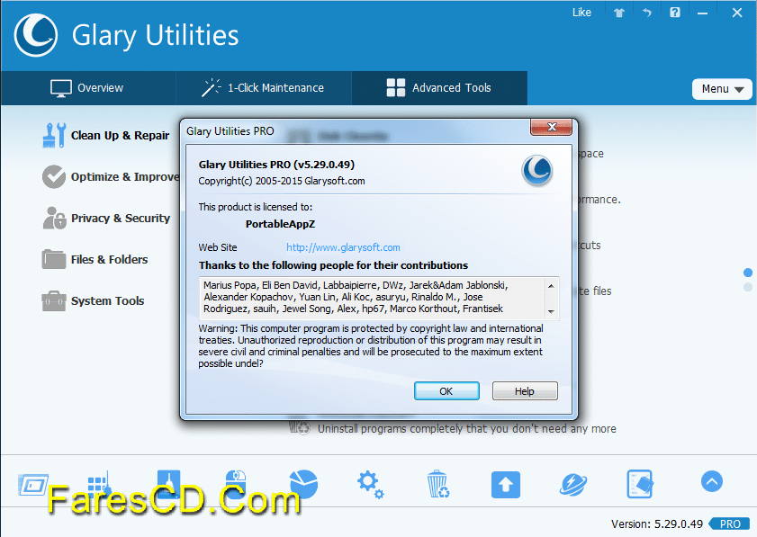
Task: Click the Files & Folders folder icon
Action: [54, 259]
